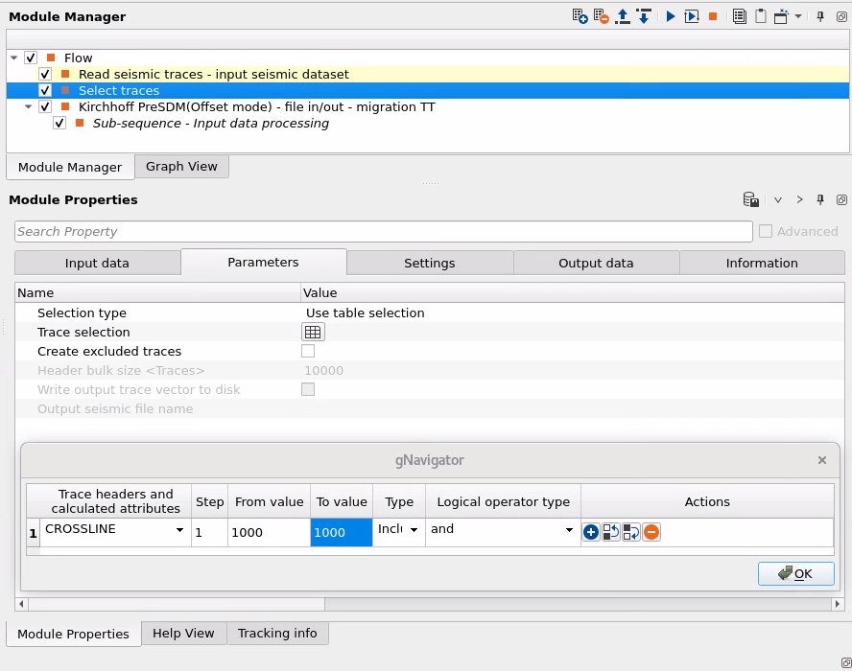Toggle the Create excluded traces checkbox
Screen dimensions: 852x671
click(x=308, y=351)
